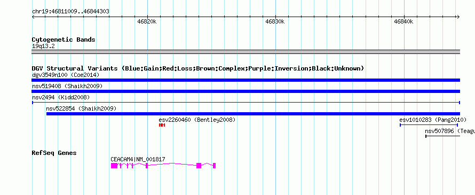Image resolution: width=475 pixels, height=195 pixels.
Task: Select the blue bar under nsv519408
Action: pos(246,91)
